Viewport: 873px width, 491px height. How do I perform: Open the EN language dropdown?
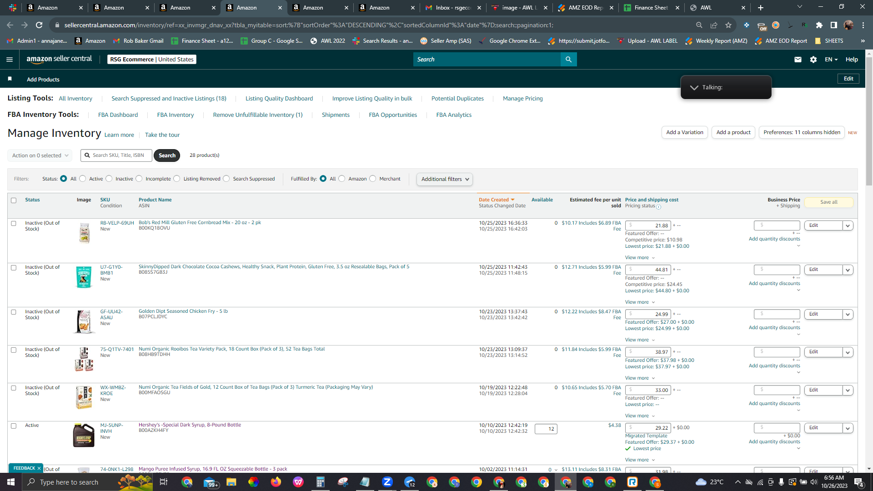click(x=831, y=60)
